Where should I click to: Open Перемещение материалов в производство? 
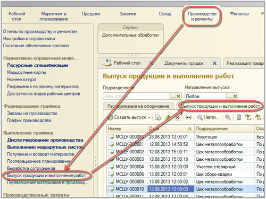click(x=47, y=183)
